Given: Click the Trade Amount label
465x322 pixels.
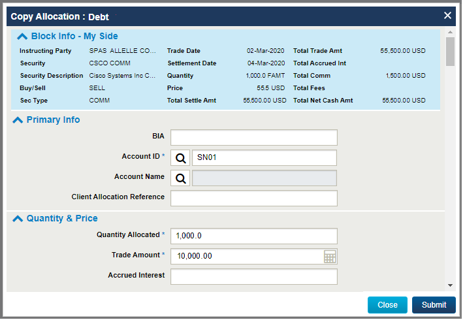Looking at the screenshot, I should [x=136, y=255].
